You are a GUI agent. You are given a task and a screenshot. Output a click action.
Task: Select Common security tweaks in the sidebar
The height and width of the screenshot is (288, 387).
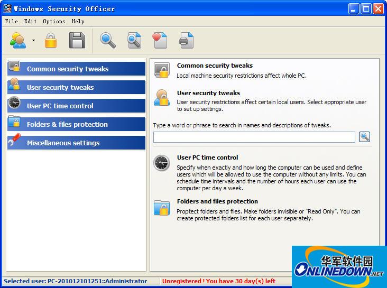click(x=76, y=69)
